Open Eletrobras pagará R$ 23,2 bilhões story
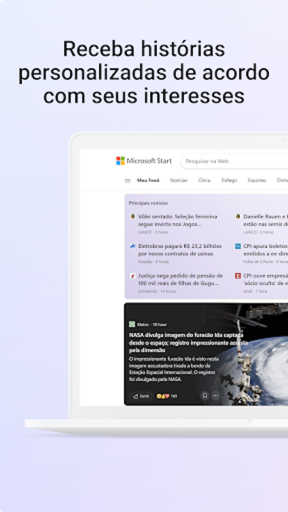The image size is (288, 512). (x=180, y=250)
